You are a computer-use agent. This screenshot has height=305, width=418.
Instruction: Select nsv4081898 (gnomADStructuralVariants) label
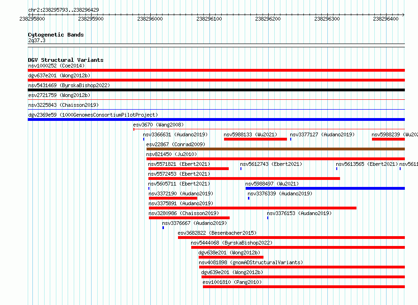pyautogui.click(x=251, y=262)
